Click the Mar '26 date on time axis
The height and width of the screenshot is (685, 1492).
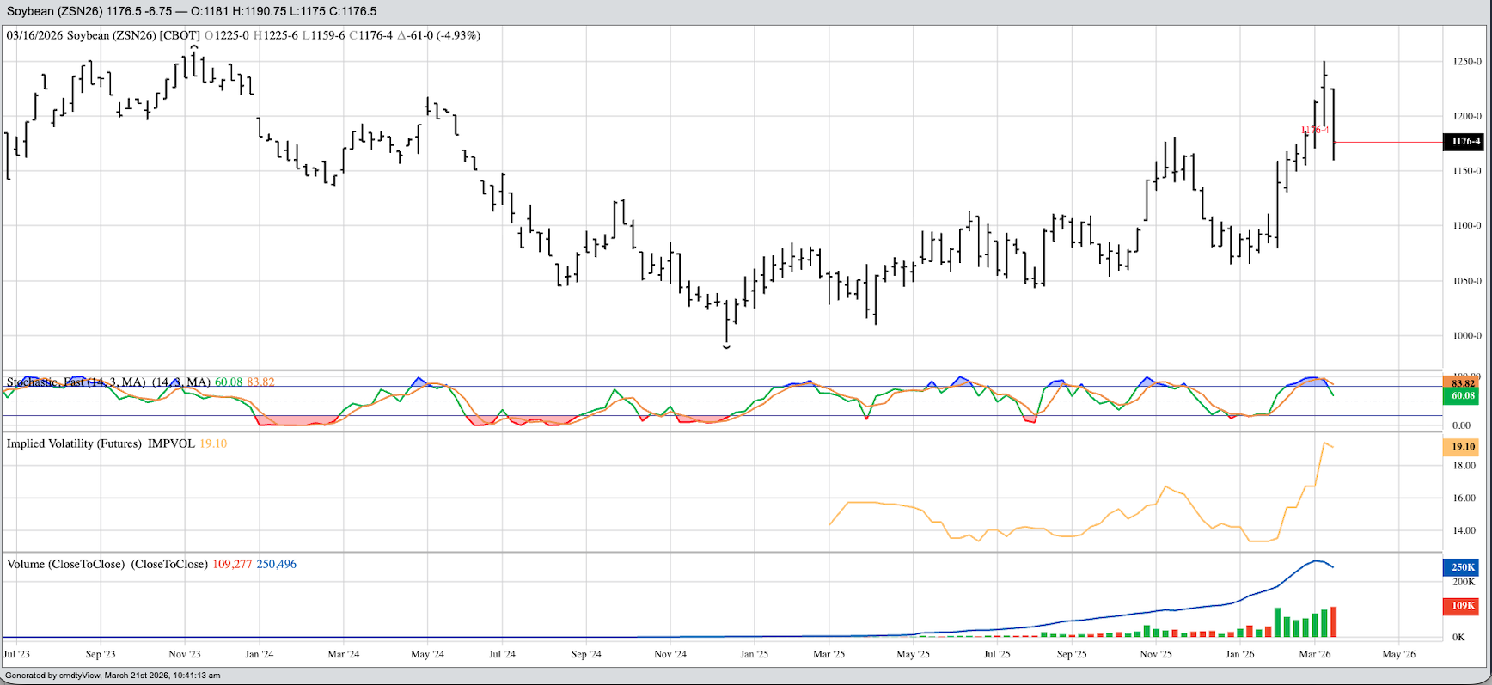tap(1315, 654)
